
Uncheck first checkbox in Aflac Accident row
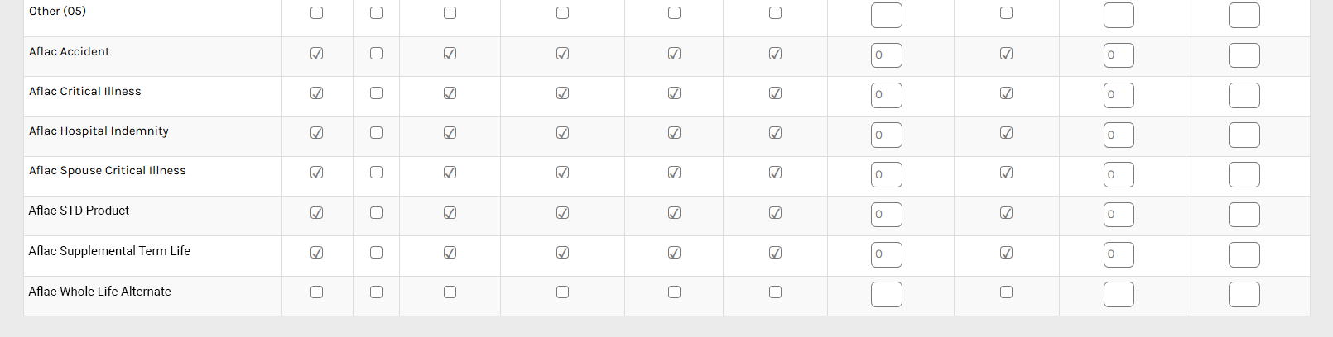click(x=316, y=54)
